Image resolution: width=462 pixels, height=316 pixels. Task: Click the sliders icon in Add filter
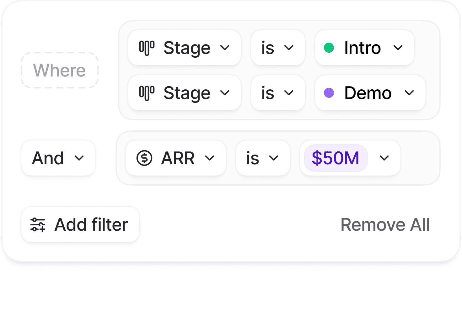click(38, 225)
